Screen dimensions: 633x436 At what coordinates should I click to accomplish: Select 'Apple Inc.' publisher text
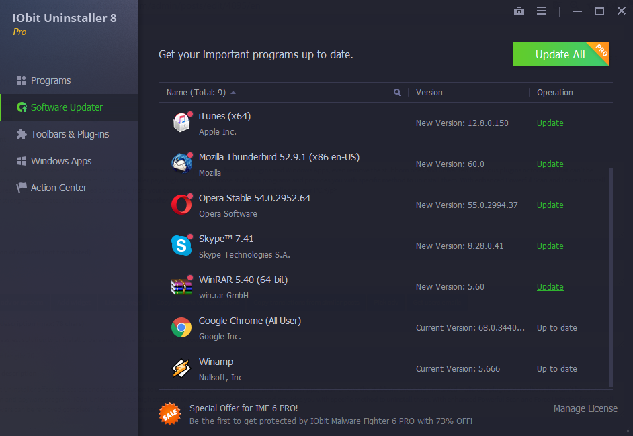217,132
